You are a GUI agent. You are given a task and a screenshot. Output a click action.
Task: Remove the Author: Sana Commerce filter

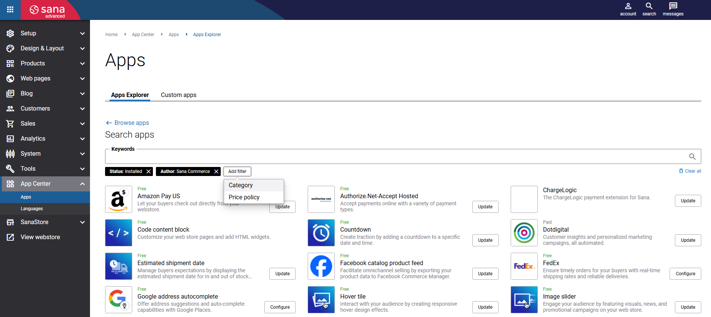click(x=216, y=171)
